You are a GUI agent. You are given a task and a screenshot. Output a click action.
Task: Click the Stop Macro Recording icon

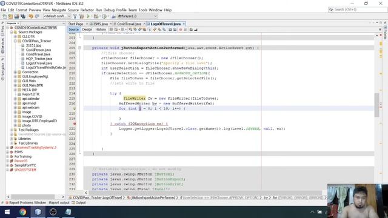(x=185, y=30)
